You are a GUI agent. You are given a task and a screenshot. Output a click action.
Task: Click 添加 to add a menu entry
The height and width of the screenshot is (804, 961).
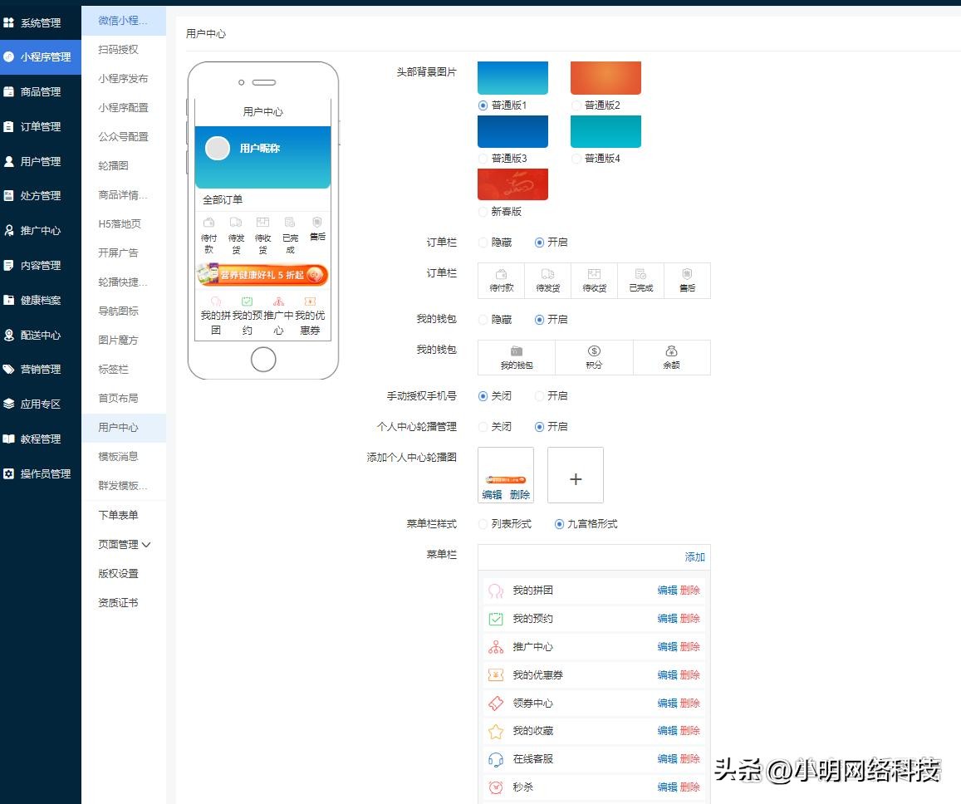point(694,557)
